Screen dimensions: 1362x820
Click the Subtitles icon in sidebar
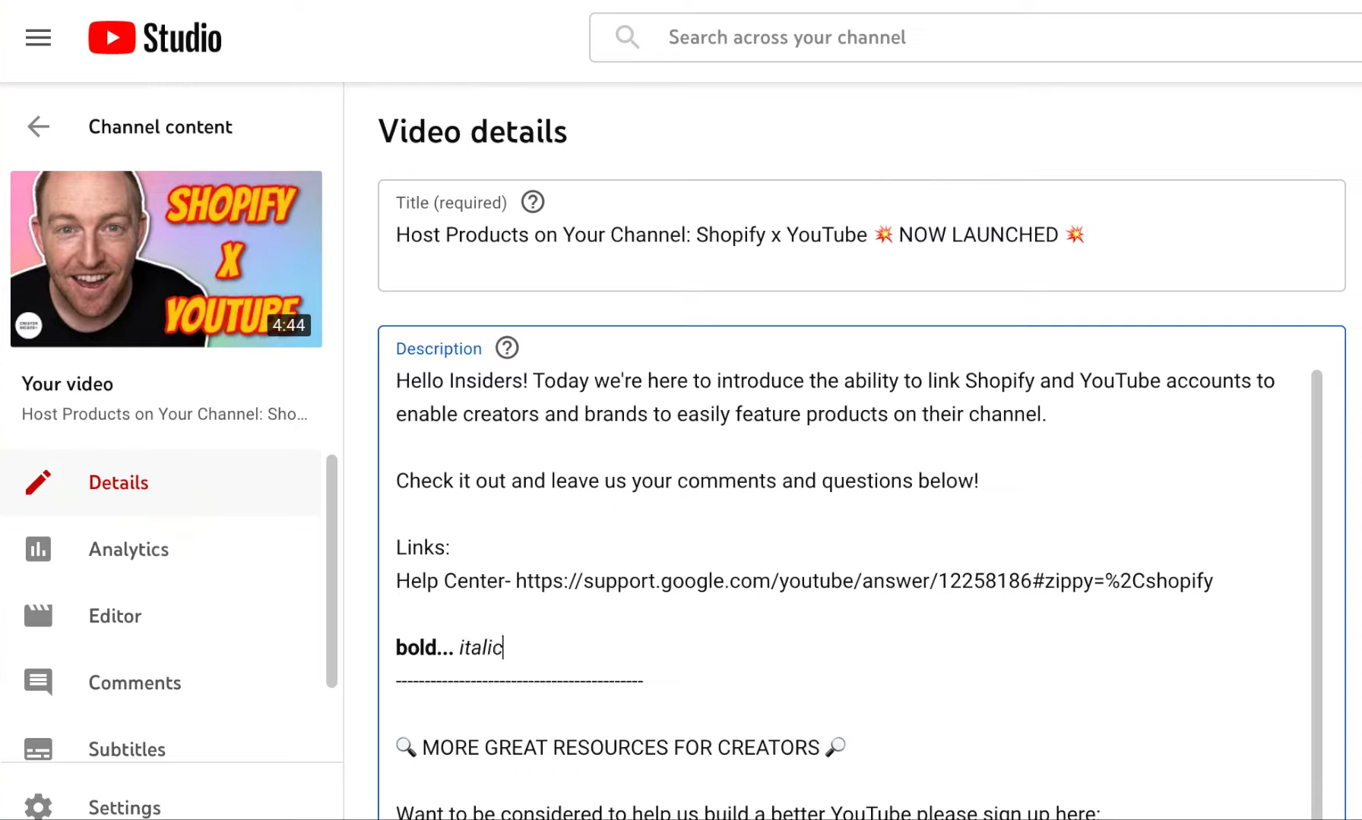point(38,749)
